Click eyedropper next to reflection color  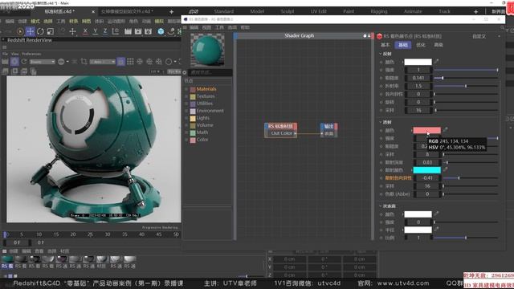tap(437, 62)
